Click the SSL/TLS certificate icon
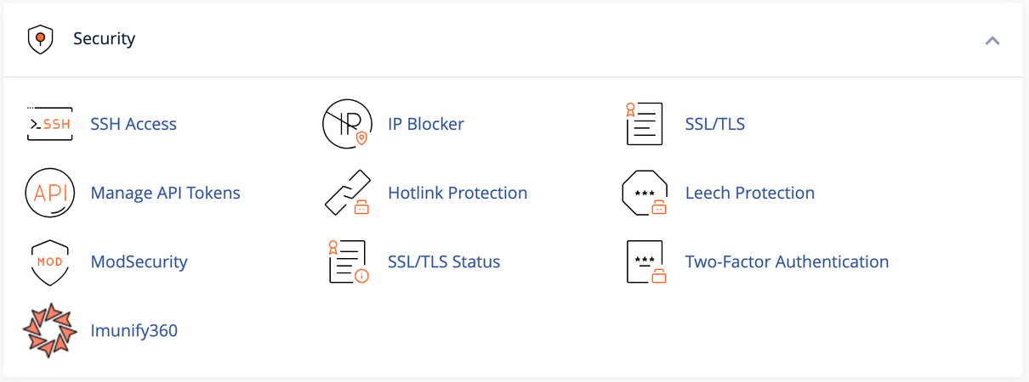Screen dimensions: 1029x382 (x=644, y=124)
